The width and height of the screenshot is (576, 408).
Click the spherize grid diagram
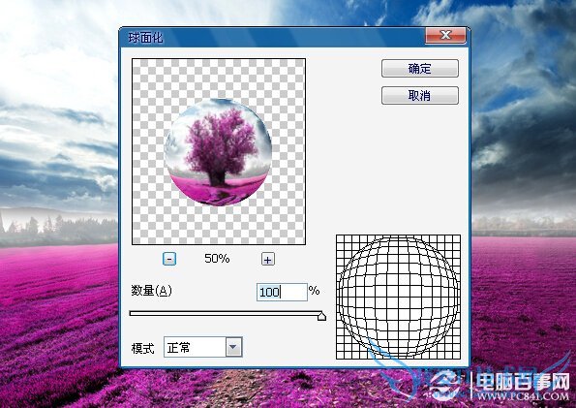[x=398, y=297]
